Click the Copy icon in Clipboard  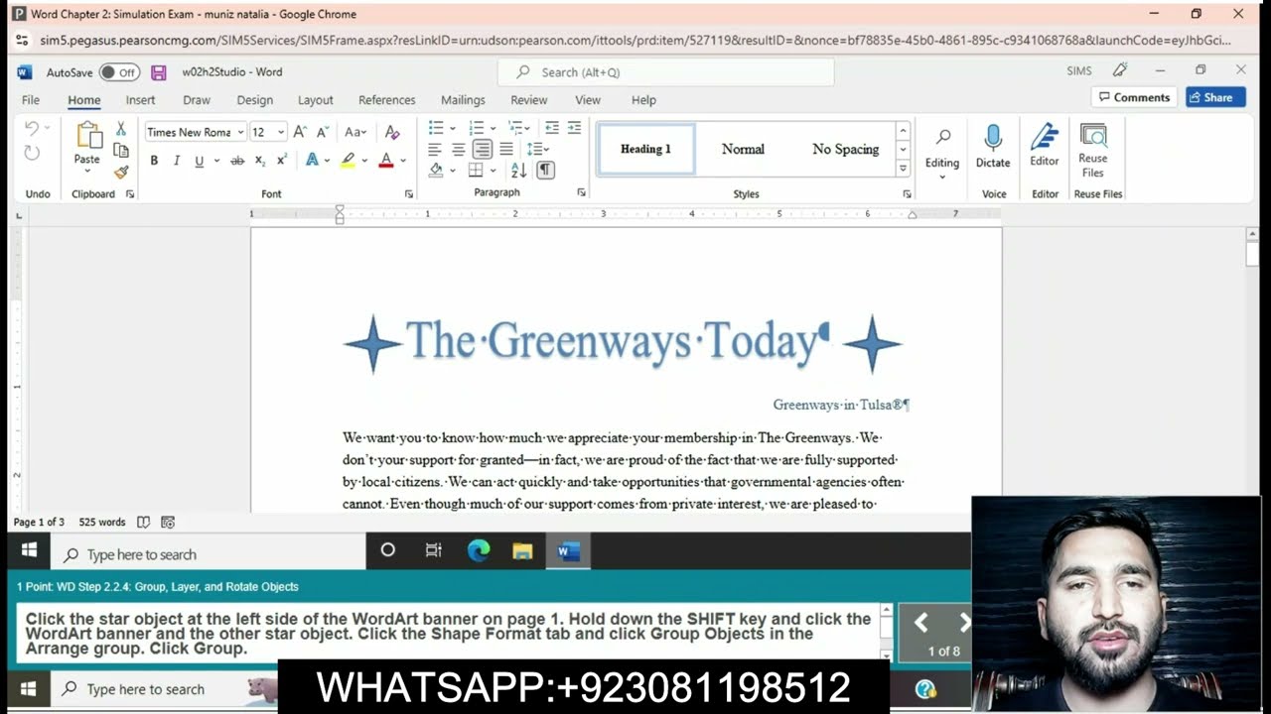(121, 151)
